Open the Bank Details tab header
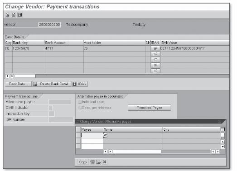The image size is (237, 171). click(x=15, y=37)
